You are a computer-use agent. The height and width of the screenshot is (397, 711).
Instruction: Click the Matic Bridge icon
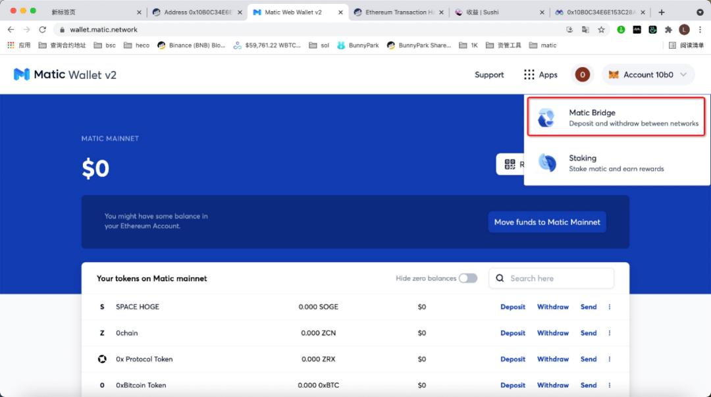click(x=546, y=118)
